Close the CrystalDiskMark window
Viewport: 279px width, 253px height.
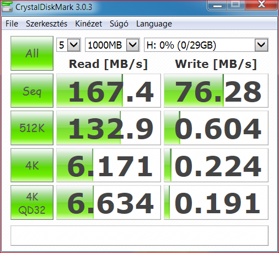click(x=261, y=5)
